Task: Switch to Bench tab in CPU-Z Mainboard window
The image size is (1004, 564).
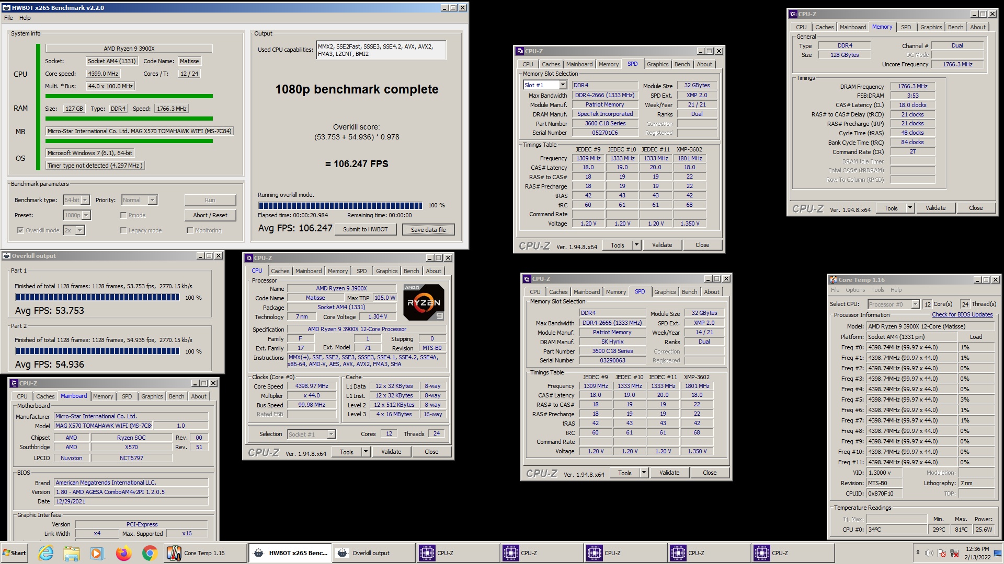Action: point(176,396)
